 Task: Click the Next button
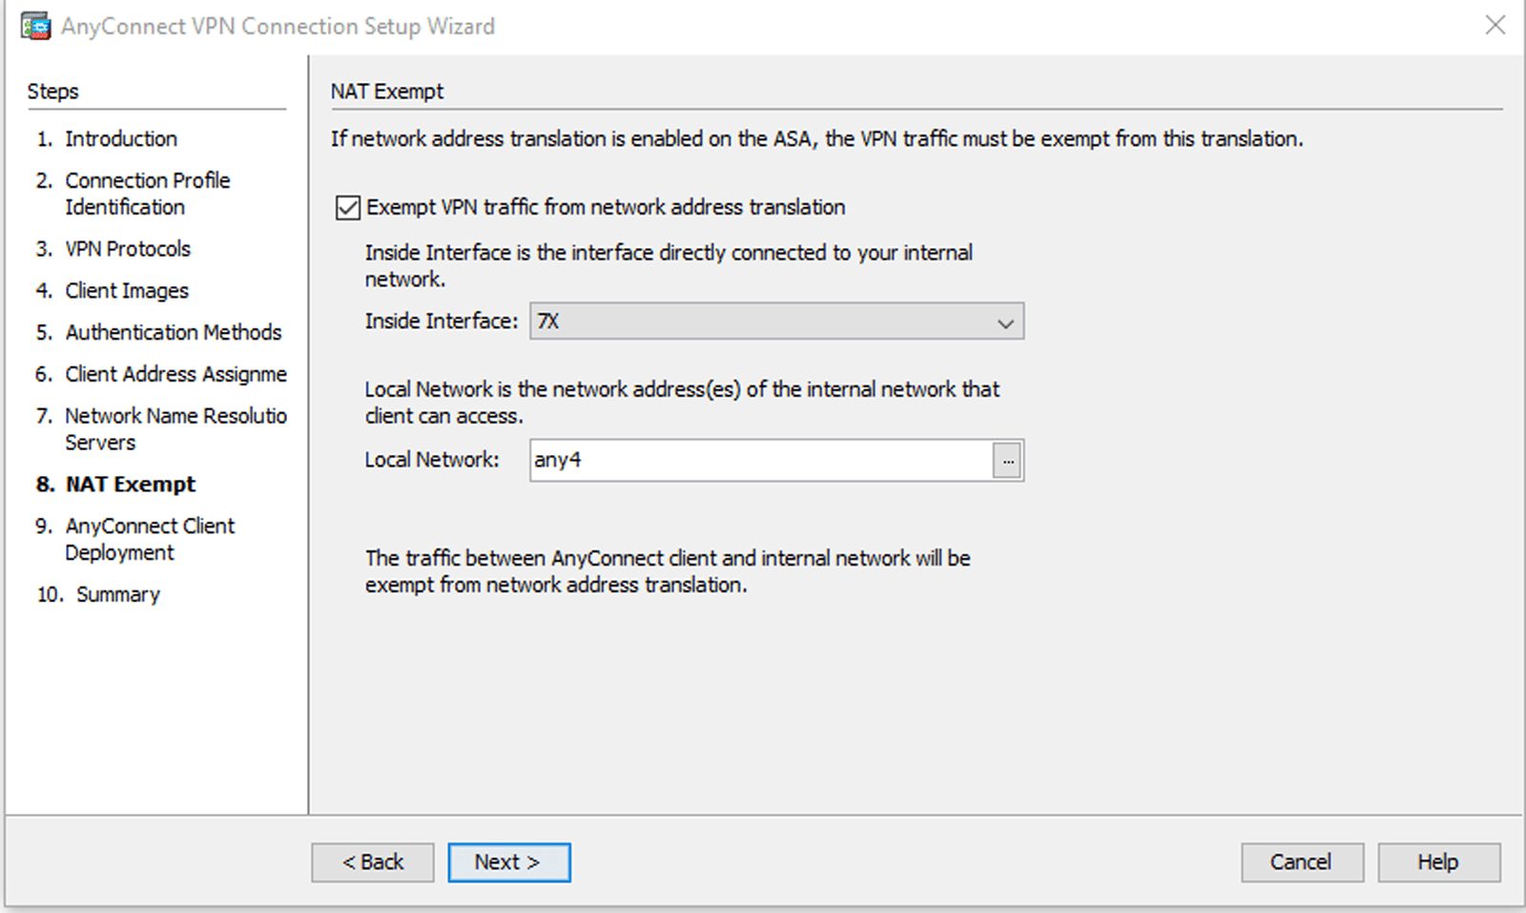tap(509, 861)
